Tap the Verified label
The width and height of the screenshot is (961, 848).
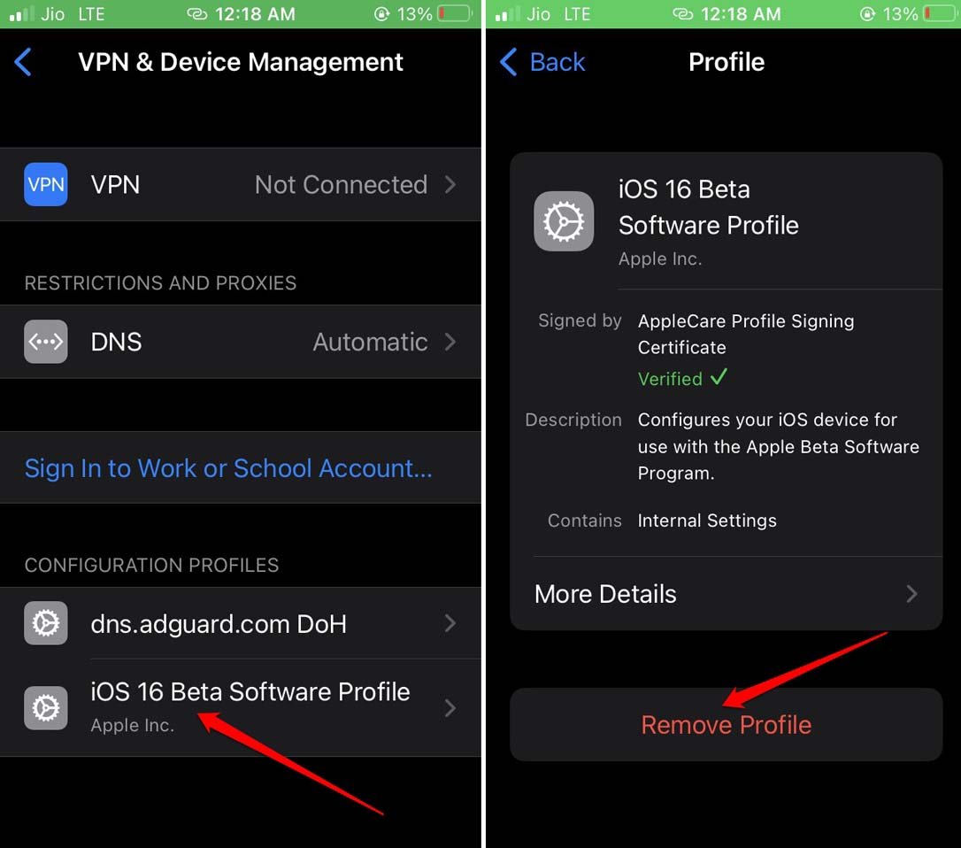coord(670,378)
